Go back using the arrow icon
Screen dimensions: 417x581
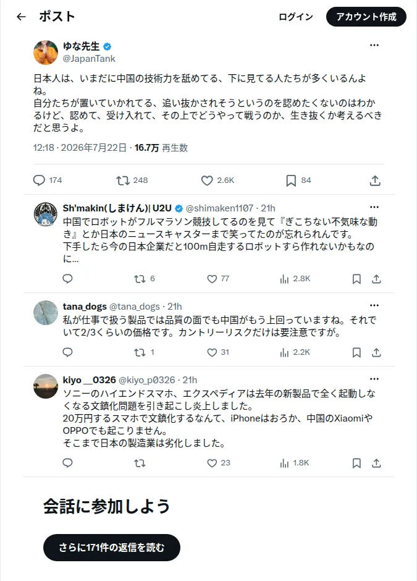point(22,17)
